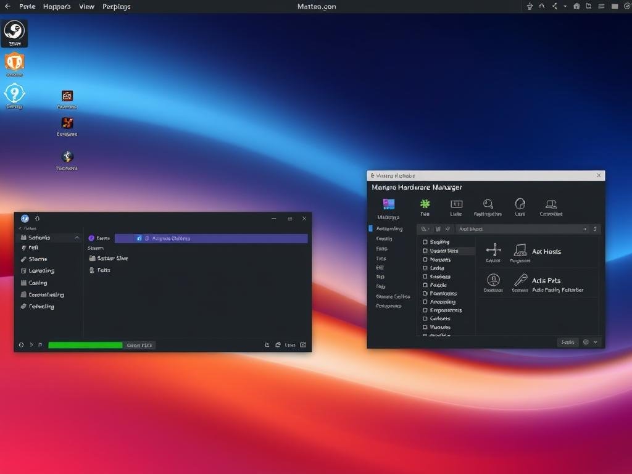Screen dimensions: 632x474
Task: Tick the Expontomis checkbox
Action: [425, 310]
